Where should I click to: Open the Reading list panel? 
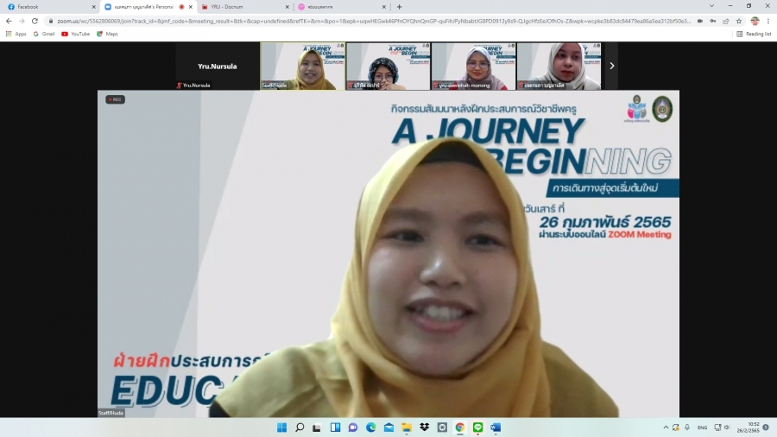click(x=754, y=34)
